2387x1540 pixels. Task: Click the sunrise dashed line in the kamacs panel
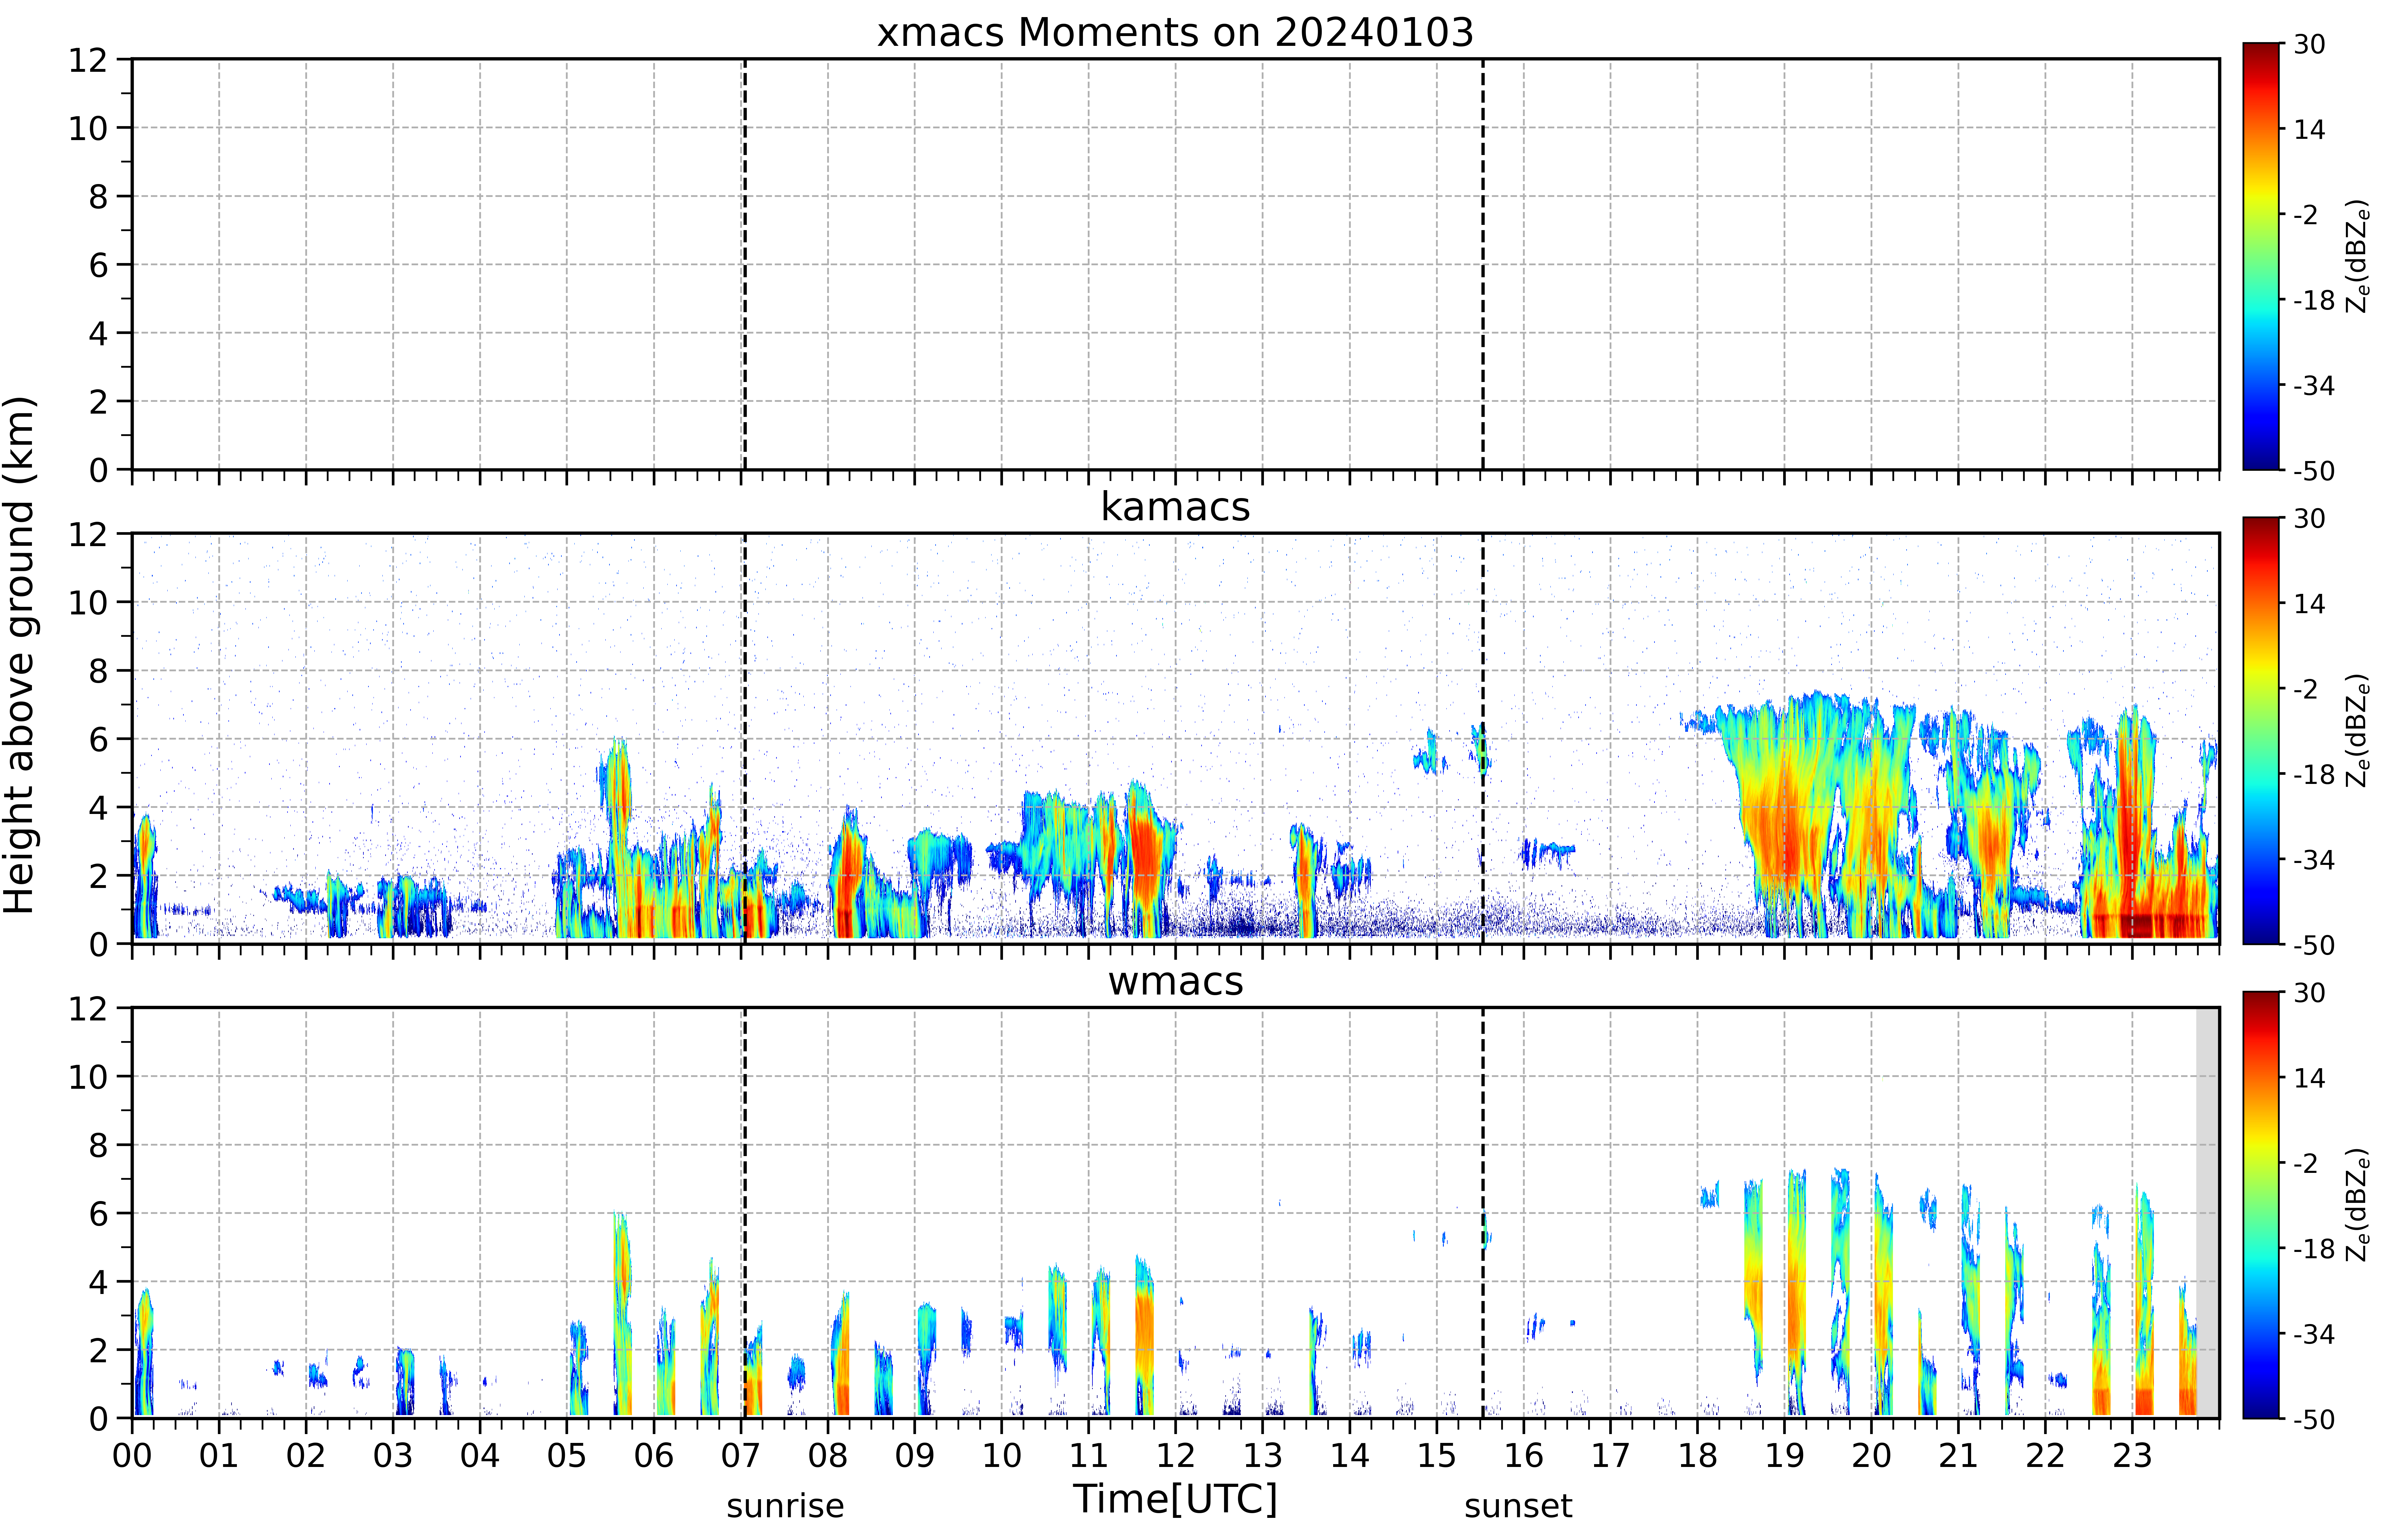745,738
